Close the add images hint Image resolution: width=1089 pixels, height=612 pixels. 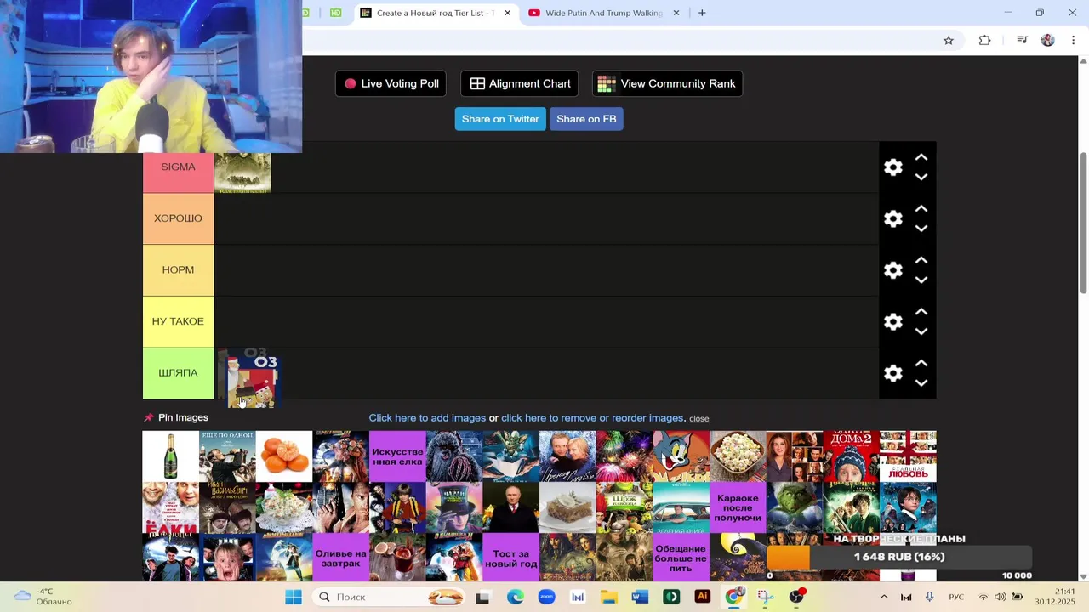point(699,418)
